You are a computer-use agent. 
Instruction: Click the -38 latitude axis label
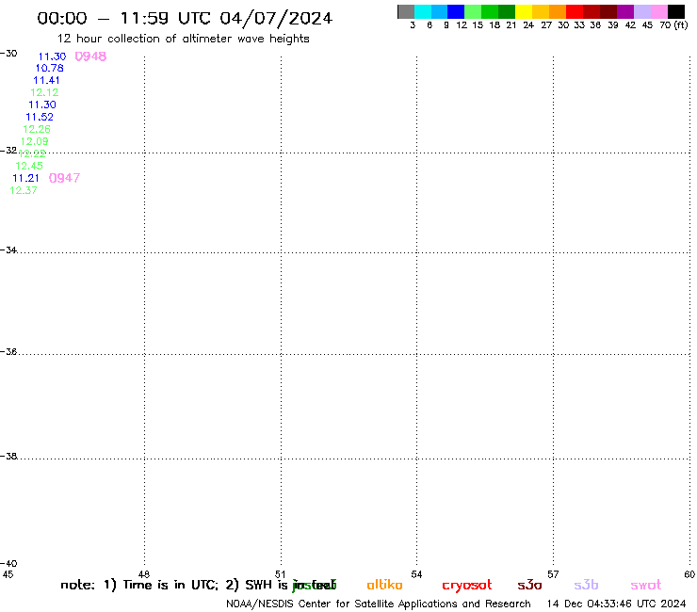(8, 456)
